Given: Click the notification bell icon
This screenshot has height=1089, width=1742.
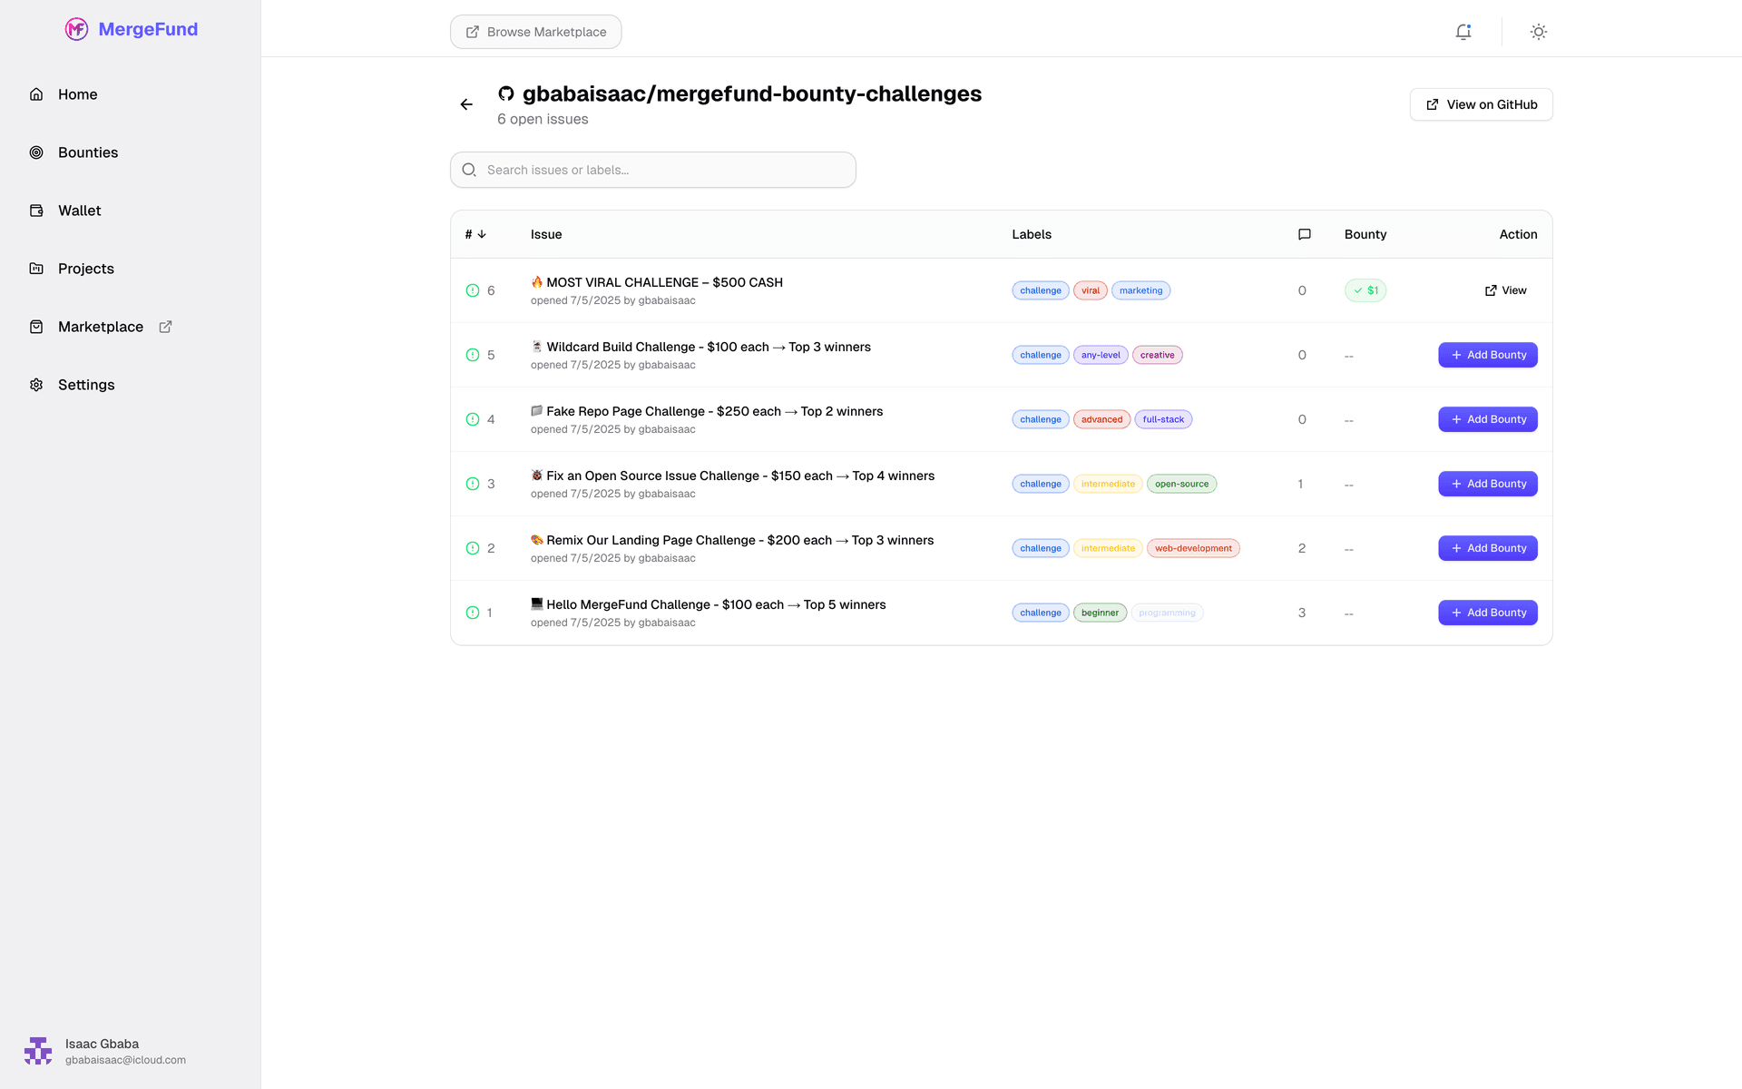Looking at the screenshot, I should click(x=1463, y=32).
